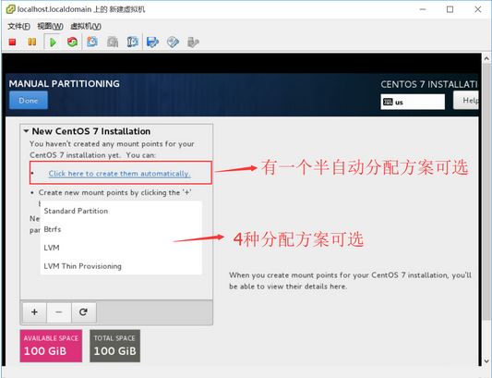
Task: Click the create them automatically link
Action: pos(120,174)
